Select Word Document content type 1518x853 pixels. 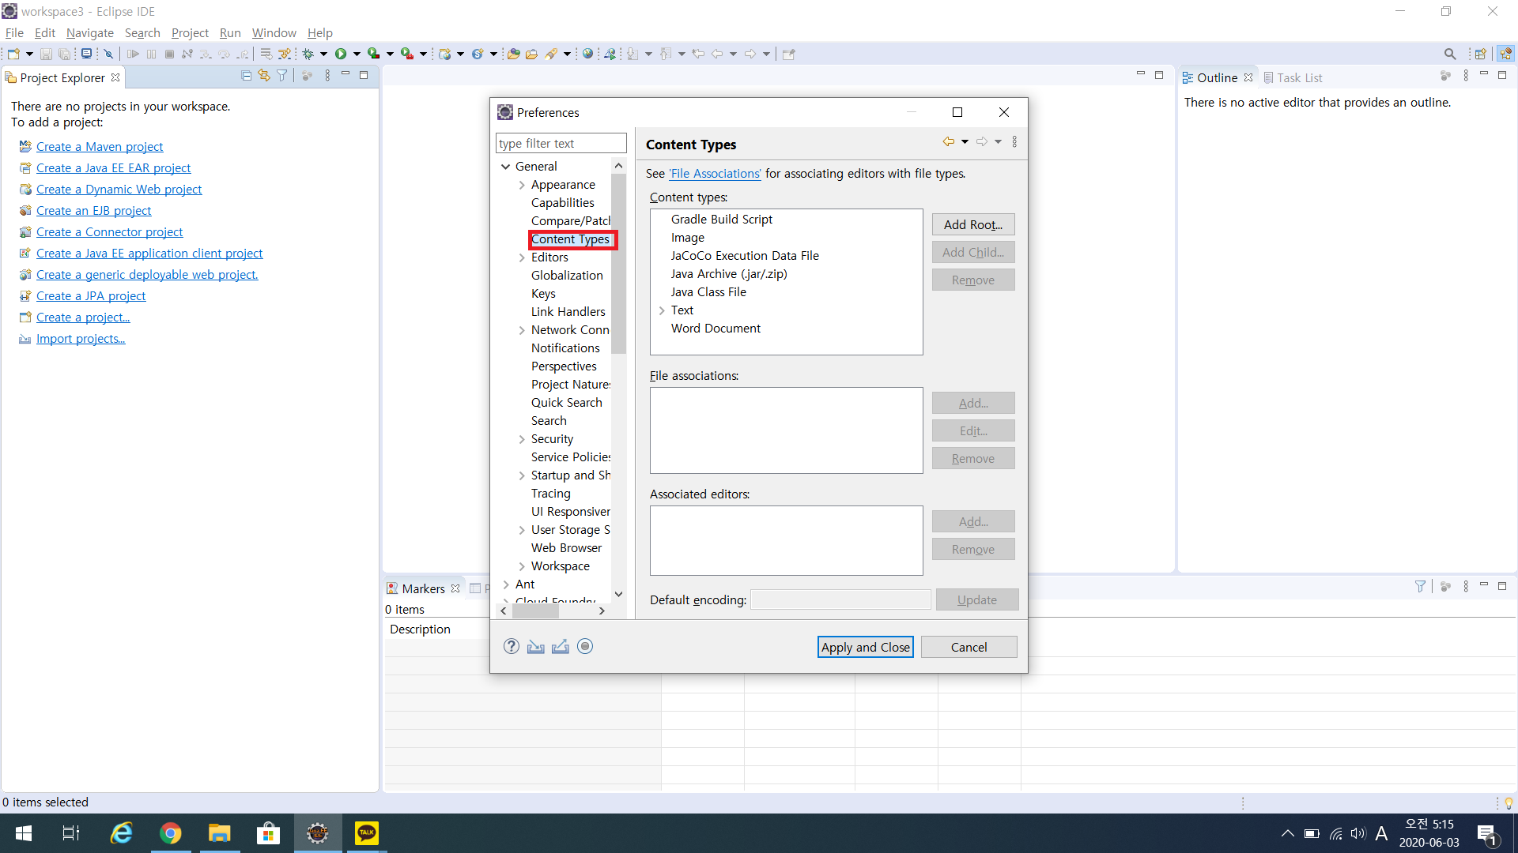(716, 329)
